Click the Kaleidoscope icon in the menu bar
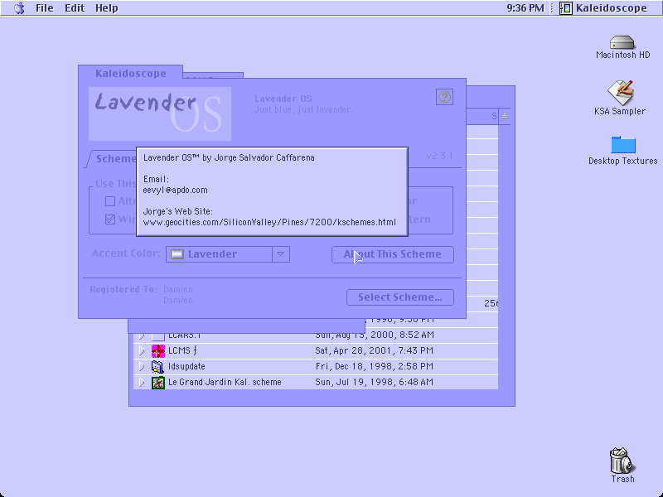The width and height of the screenshot is (663, 497). pos(566,8)
